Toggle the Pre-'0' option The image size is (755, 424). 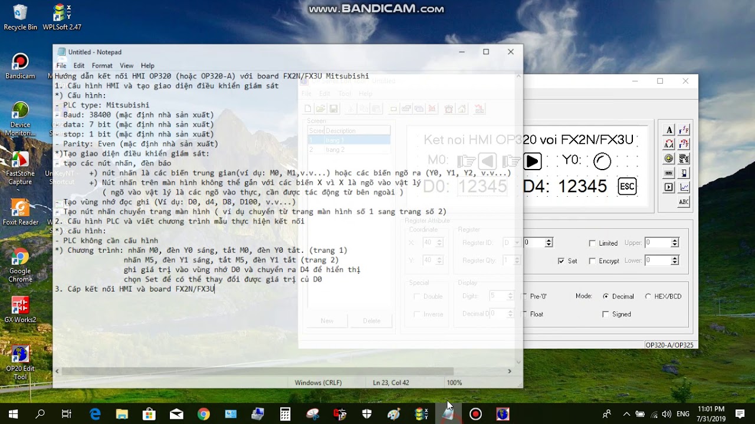534,297
